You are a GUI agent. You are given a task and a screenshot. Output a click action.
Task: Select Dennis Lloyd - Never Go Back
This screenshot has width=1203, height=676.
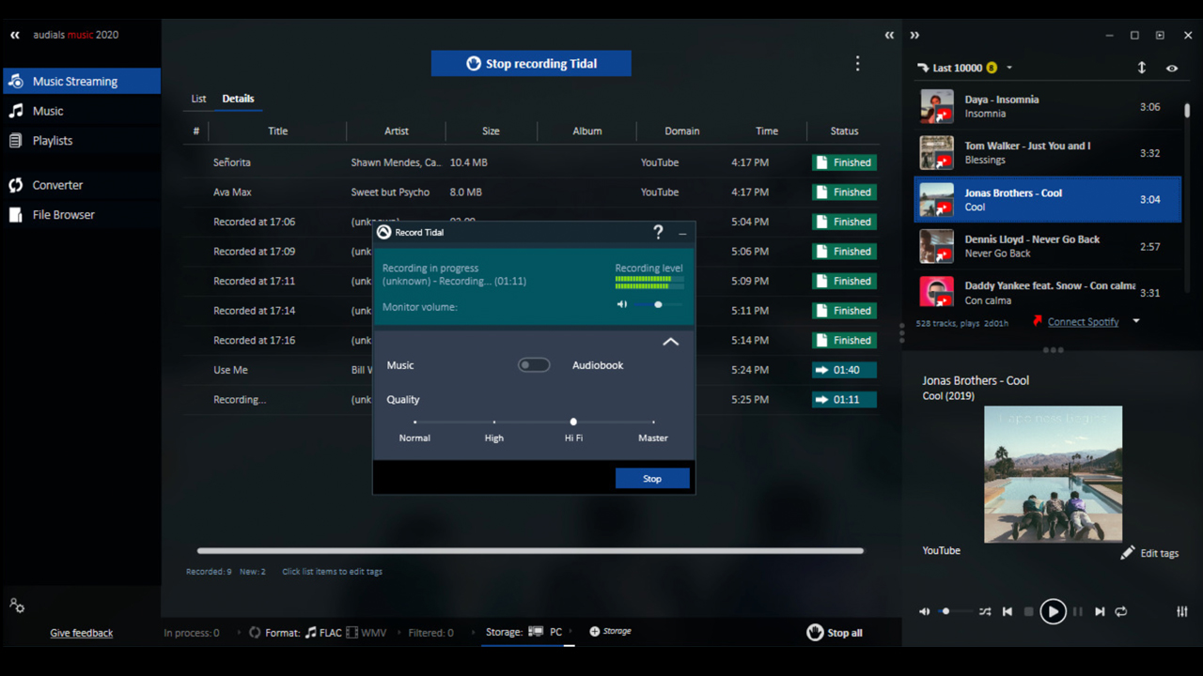pos(1047,246)
